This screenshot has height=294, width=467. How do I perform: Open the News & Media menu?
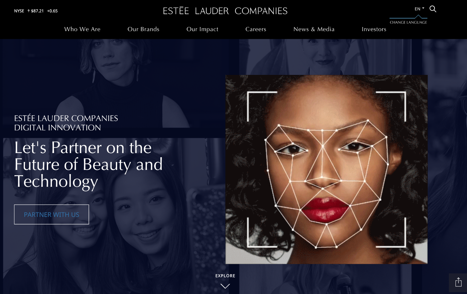314,29
